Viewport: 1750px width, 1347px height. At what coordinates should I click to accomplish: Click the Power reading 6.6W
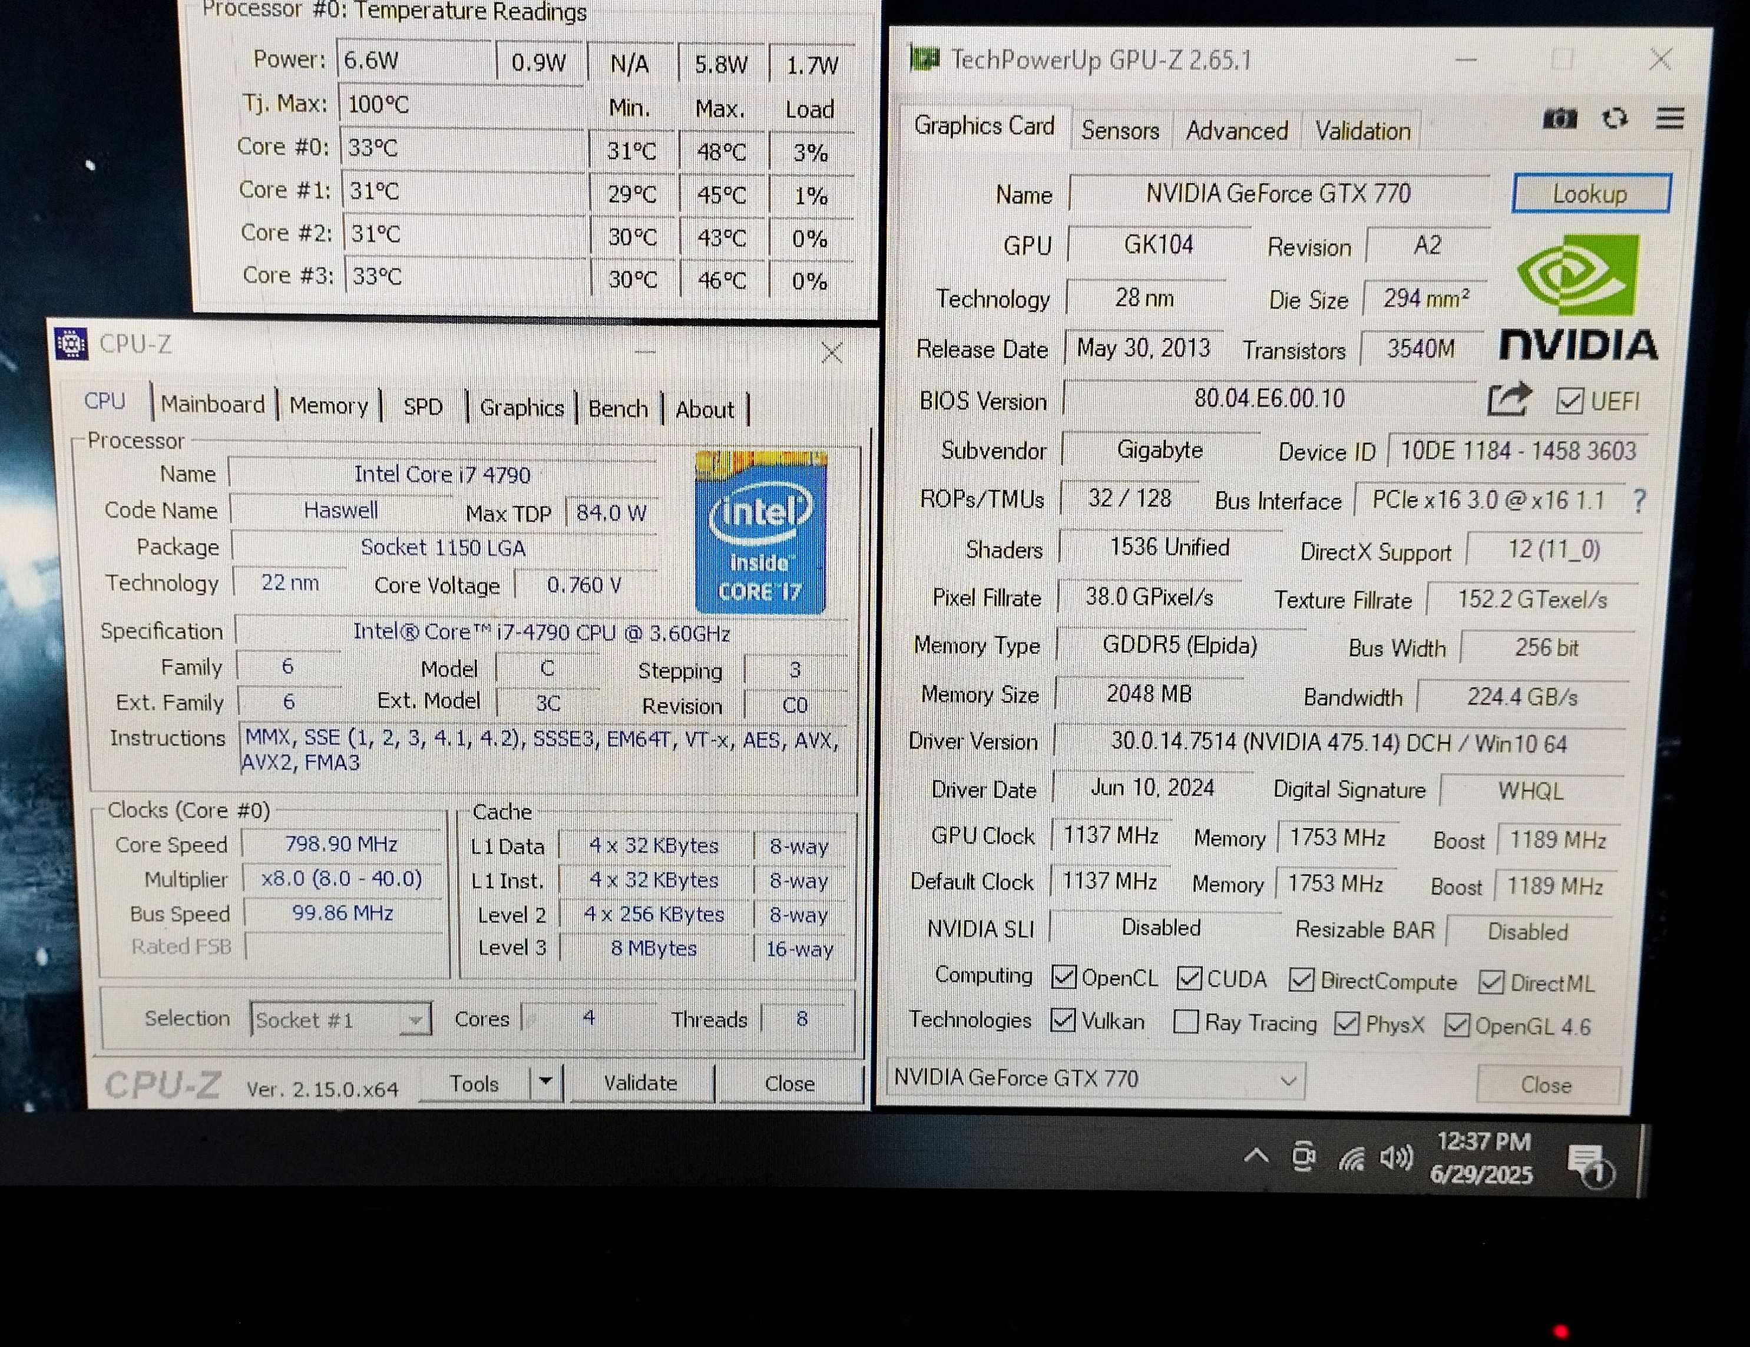point(415,61)
